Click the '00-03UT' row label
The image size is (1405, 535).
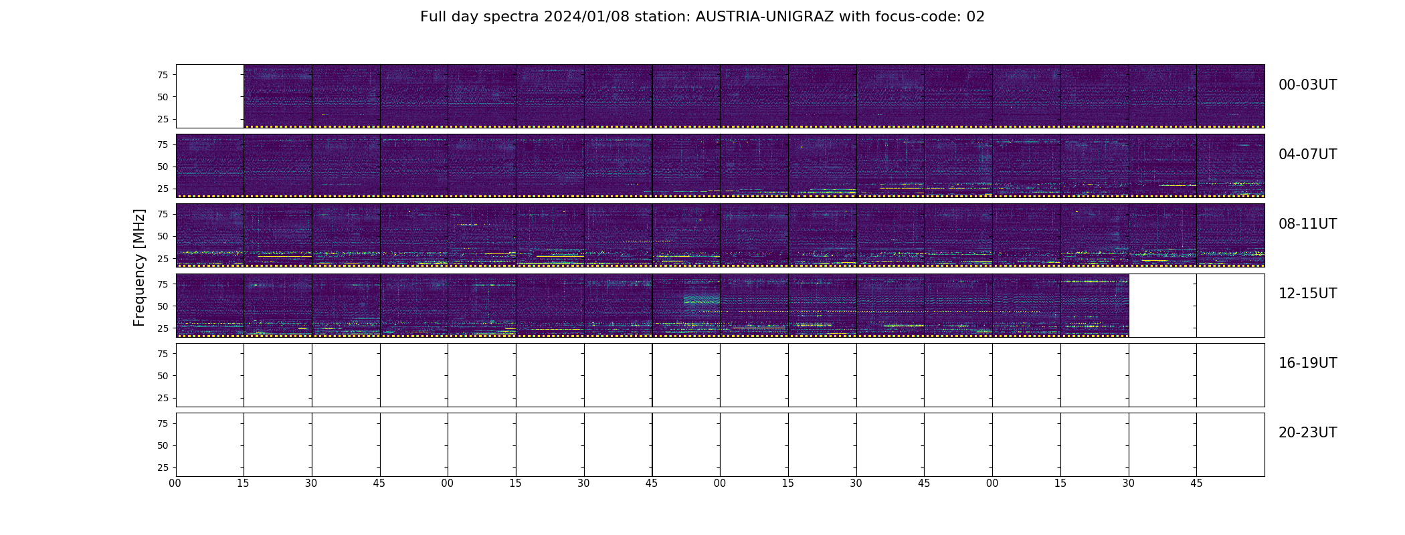(1307, 85)
